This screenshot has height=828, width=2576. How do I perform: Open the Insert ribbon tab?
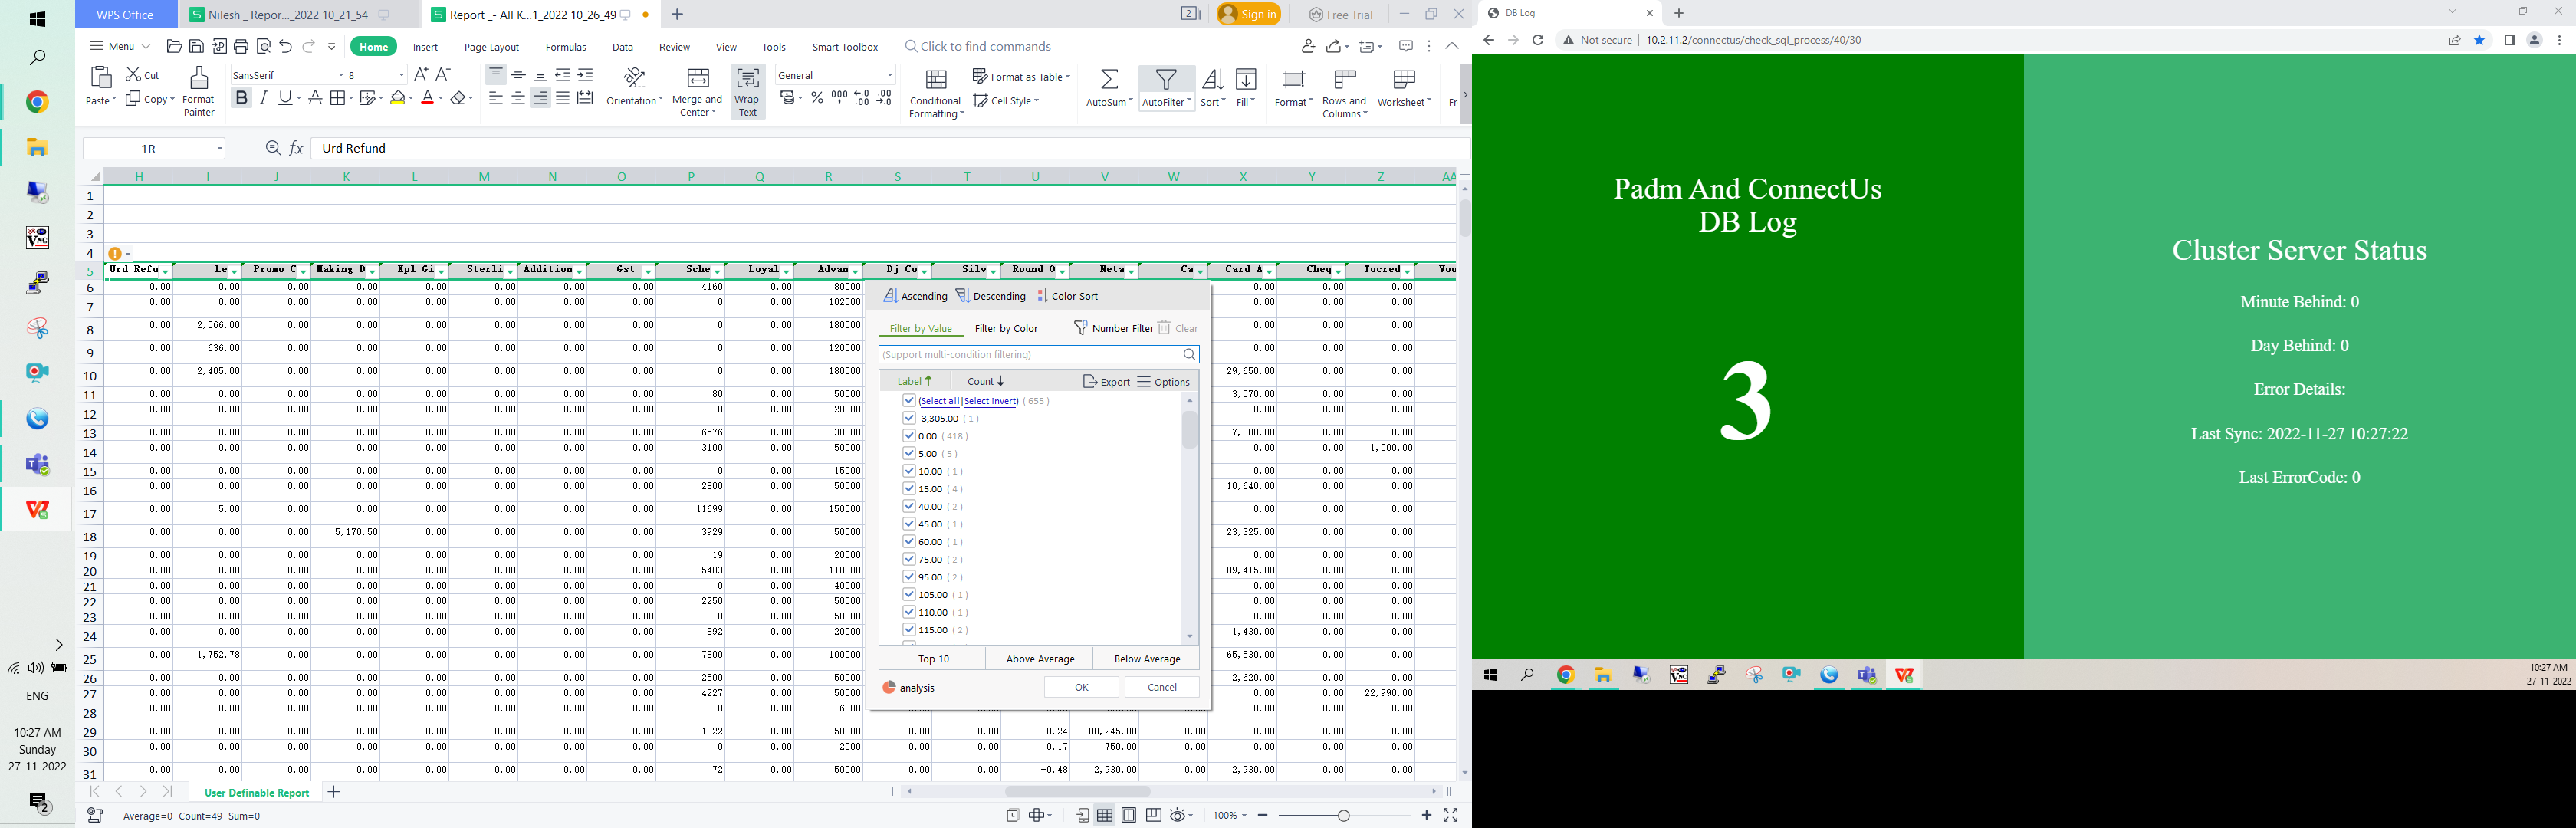point(425,47)
